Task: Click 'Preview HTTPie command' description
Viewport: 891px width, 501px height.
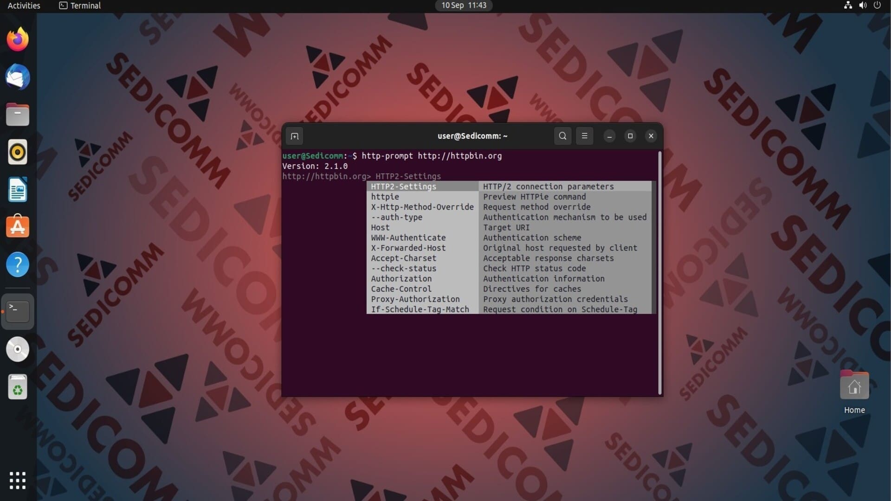Action: [x=534, y=197]
